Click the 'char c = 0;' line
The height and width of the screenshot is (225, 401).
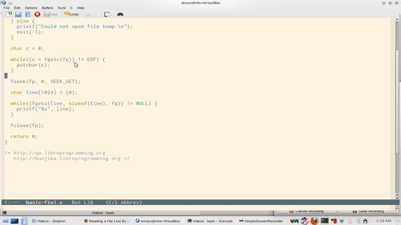27,48
